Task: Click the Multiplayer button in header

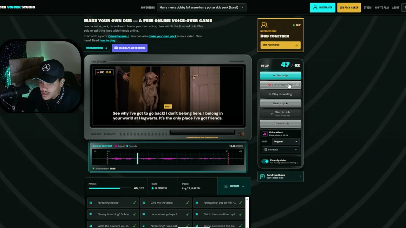Action: point(323,8)
